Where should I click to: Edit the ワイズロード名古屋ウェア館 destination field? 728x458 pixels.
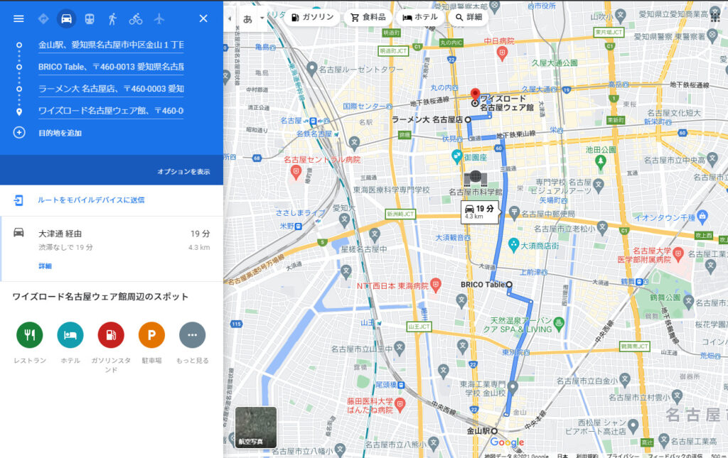tap(111, 111)
